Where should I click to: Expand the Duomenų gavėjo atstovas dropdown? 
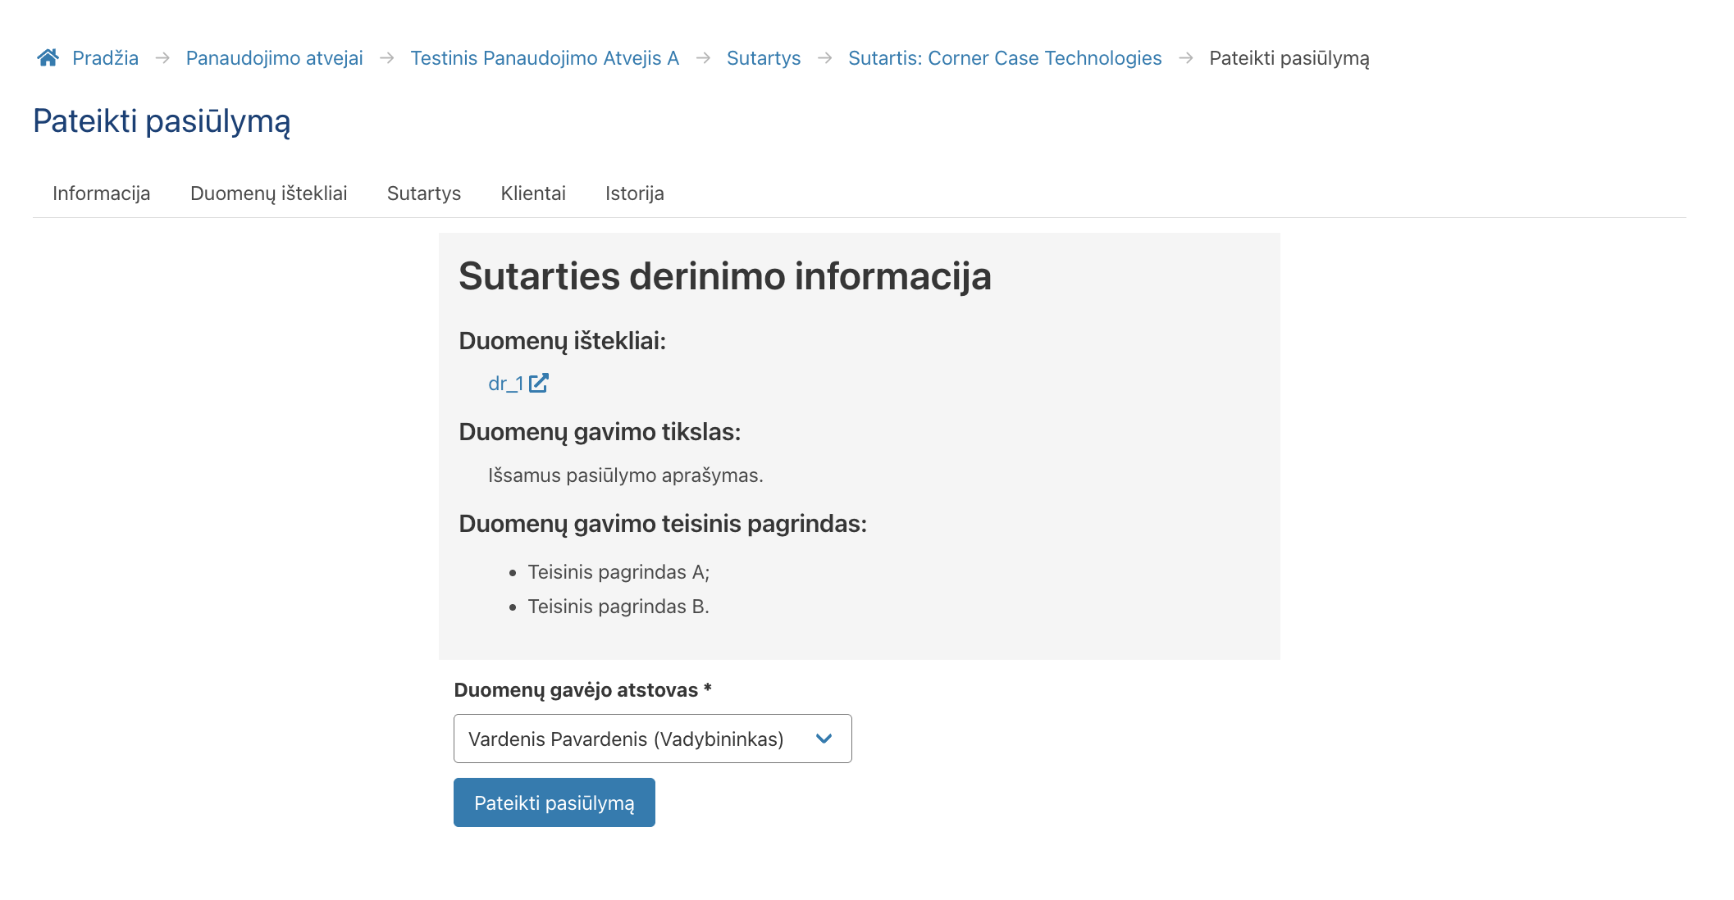click(653, 739)
